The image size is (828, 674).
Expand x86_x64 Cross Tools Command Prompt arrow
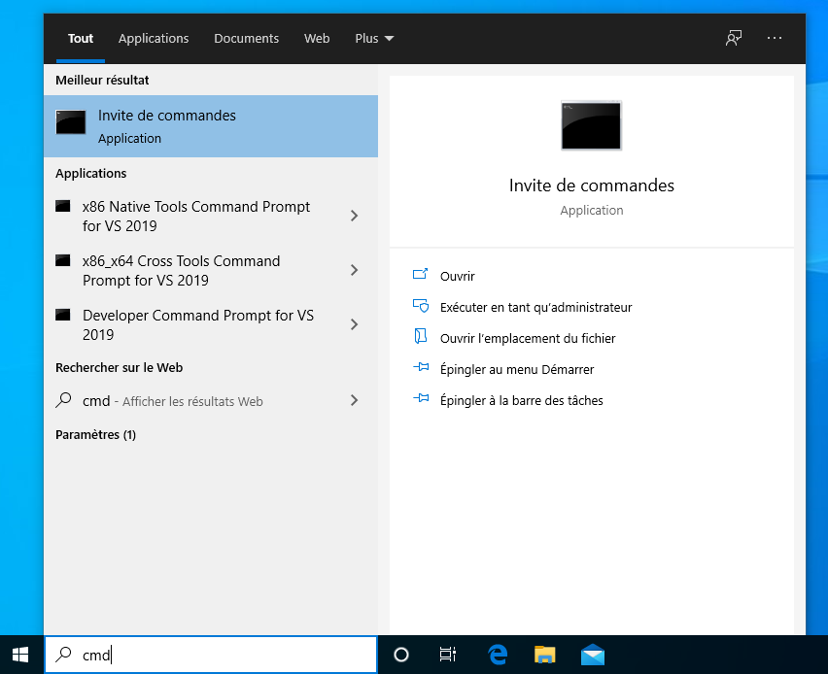[x=355, y=270]
